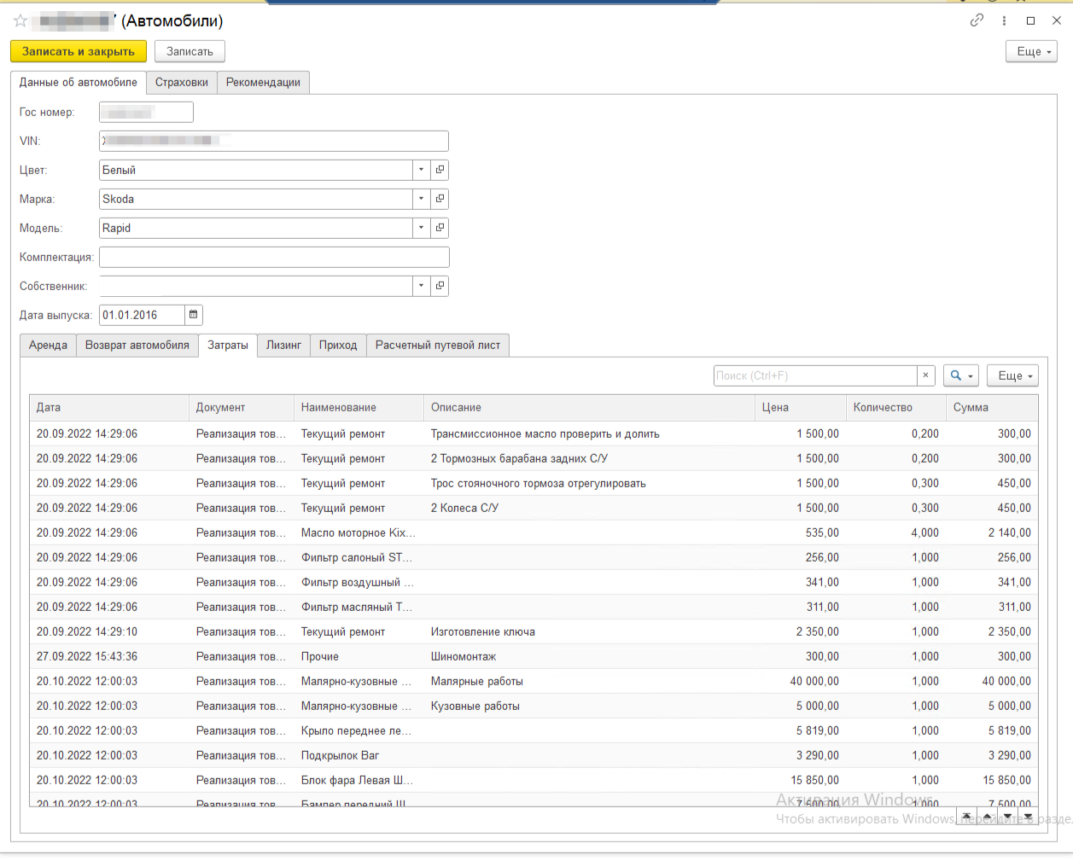The image size is (1073, 861).
Task: Open the three-dot window options menu
Action: 1004,20
